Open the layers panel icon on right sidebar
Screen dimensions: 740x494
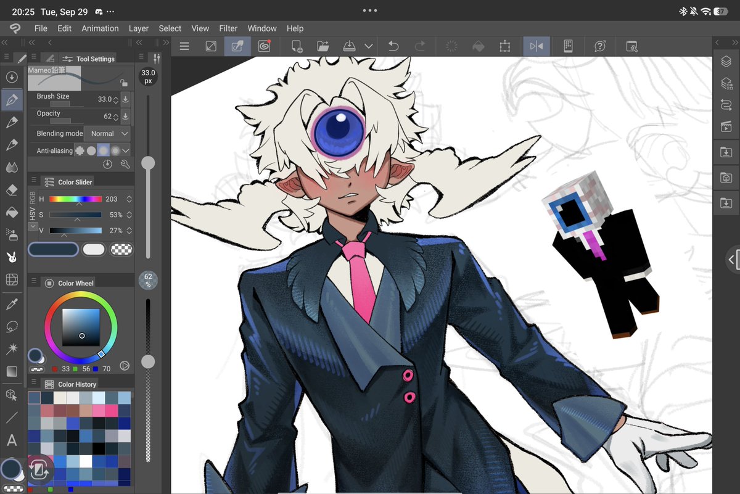(726, 61)
